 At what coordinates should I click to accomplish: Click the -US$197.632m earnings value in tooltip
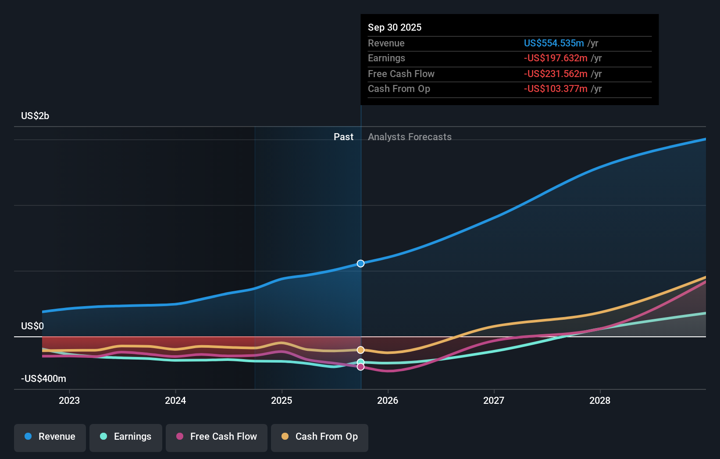coord(555,58)
